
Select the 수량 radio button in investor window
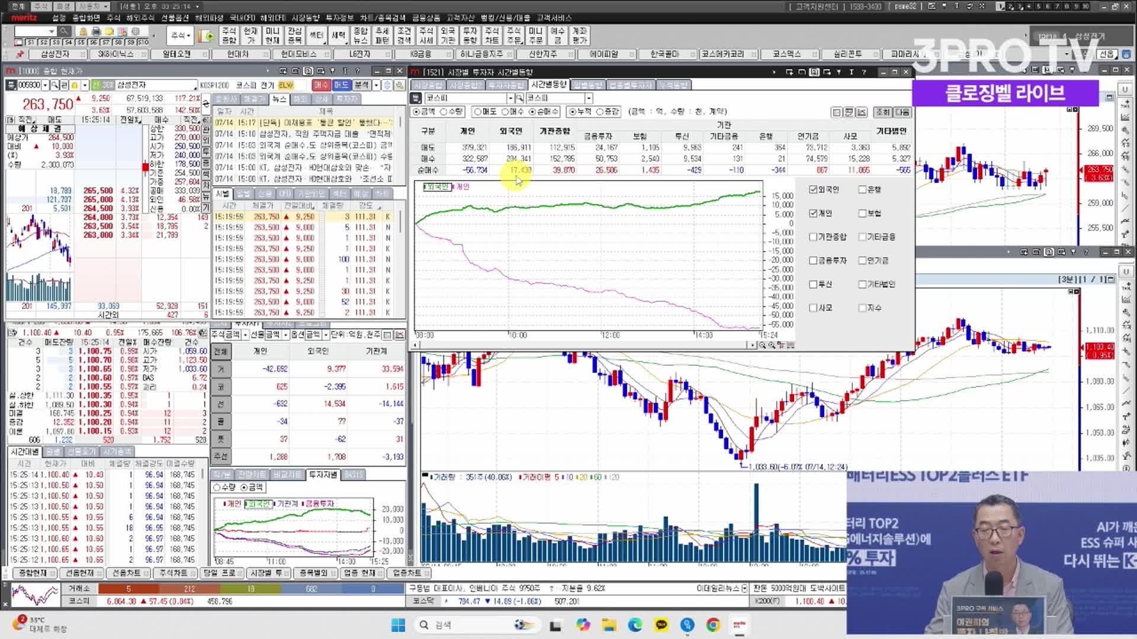click(x=443, y=112)
